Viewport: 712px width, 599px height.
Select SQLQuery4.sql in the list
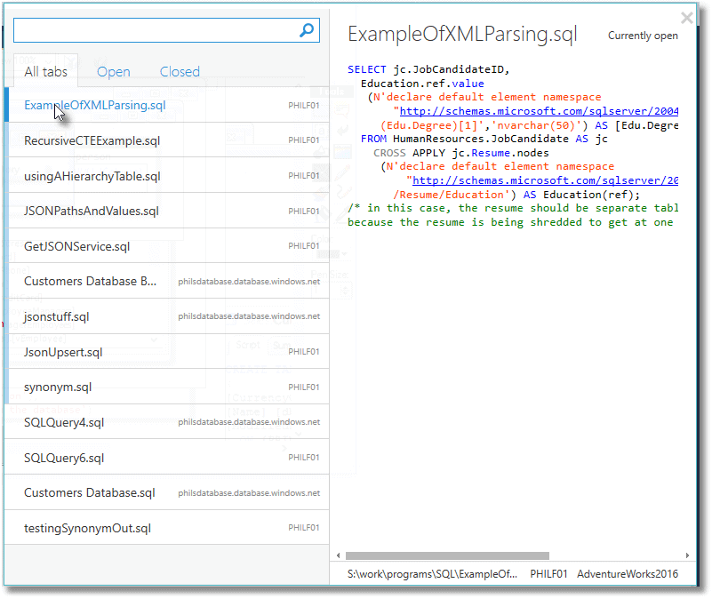tap(64, 422)
